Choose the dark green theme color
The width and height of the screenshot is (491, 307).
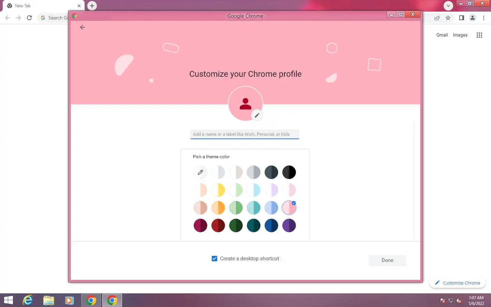tap(236, 225)
